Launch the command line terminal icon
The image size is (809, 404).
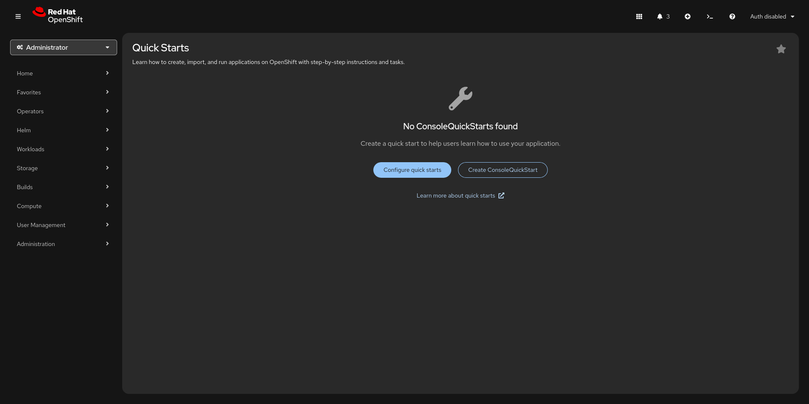click(710, 16)
